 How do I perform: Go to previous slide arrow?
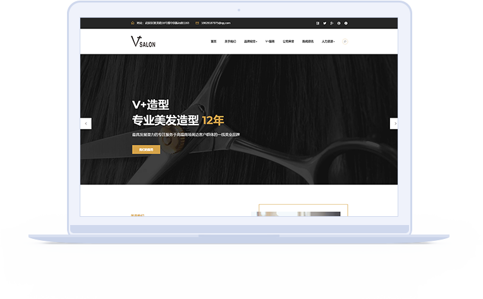(x=86, y=124)
